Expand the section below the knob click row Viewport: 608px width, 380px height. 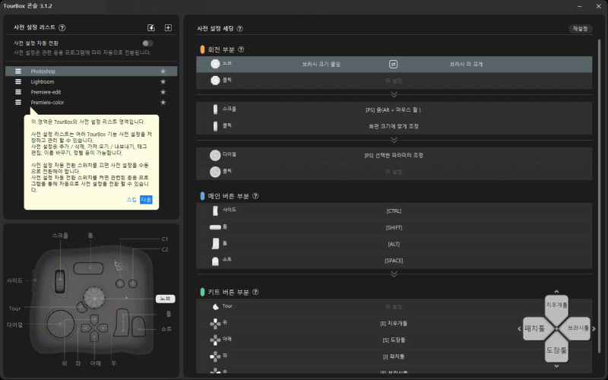coord(394,94)
